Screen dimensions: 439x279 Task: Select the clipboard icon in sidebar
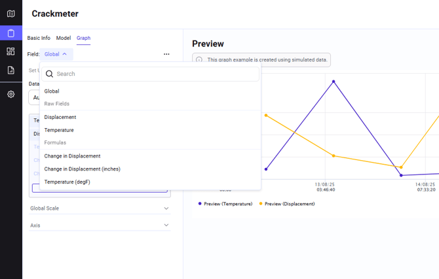10,33
